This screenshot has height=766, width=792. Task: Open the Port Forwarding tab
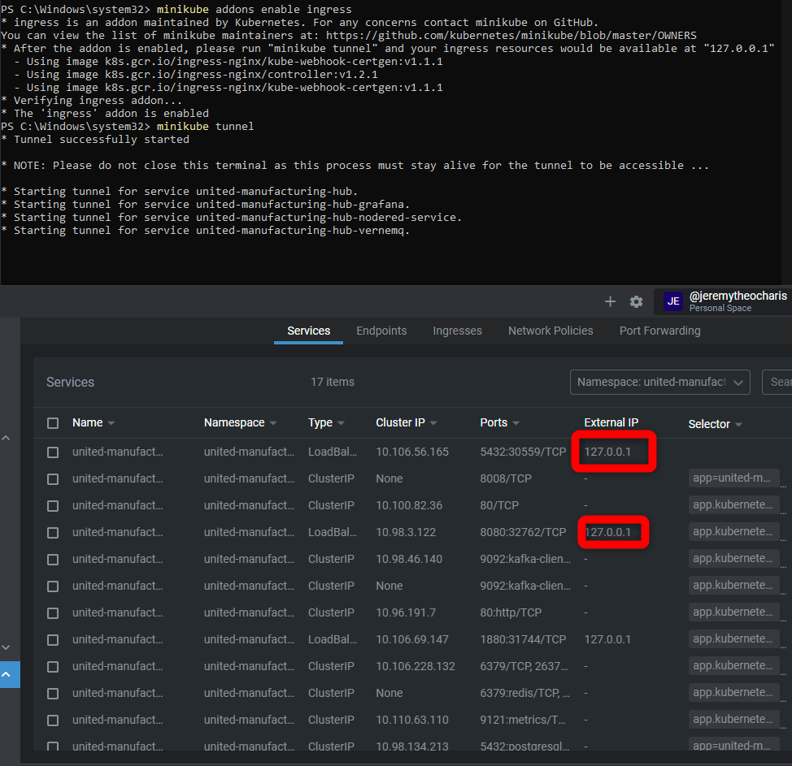[x=659, y=331]
